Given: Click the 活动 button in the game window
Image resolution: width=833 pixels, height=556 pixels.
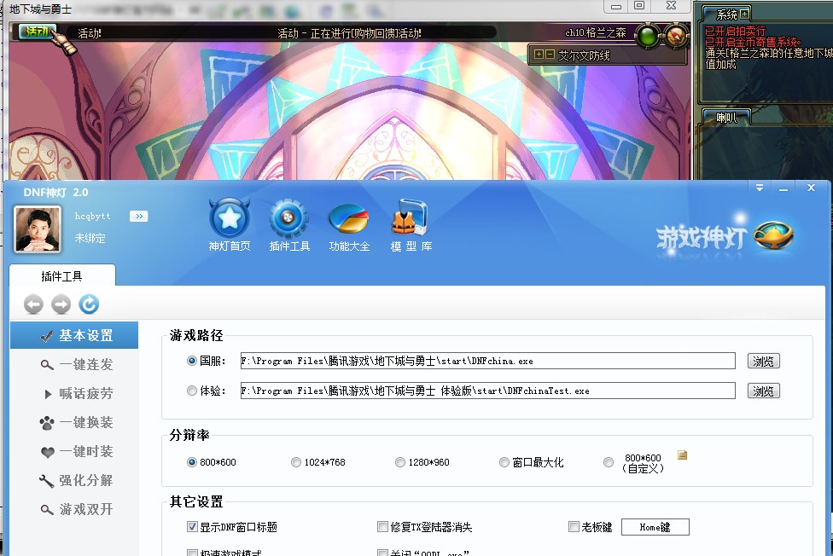Looking at the screenshot, I should click(x=38, y=32).
